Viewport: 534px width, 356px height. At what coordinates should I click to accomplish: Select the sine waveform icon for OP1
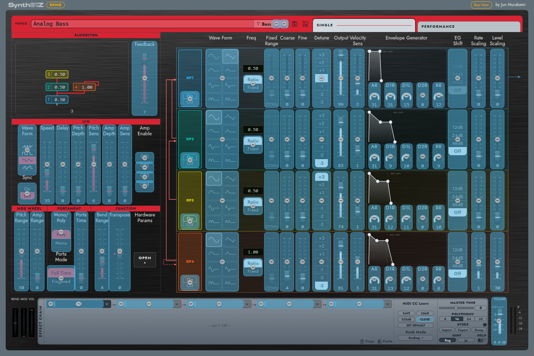point(214,56)
